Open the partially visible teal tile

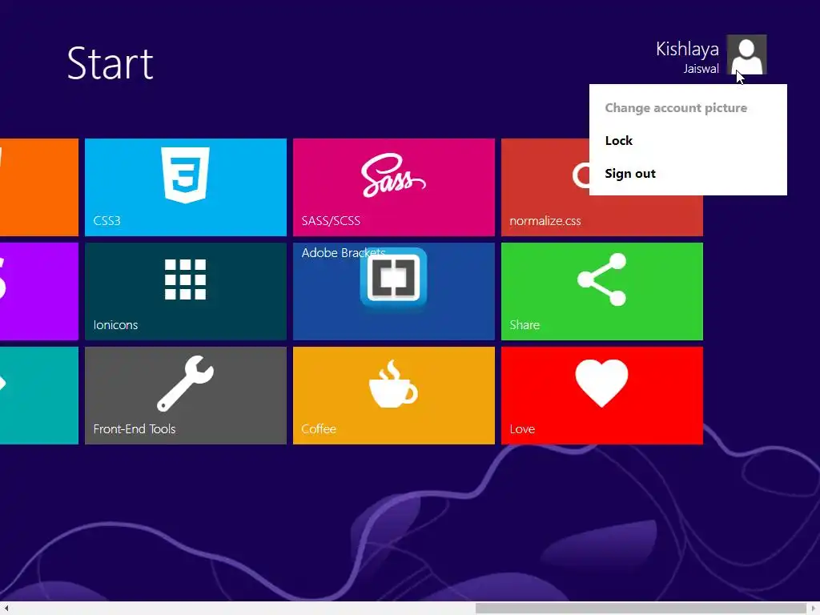point(39,396)
